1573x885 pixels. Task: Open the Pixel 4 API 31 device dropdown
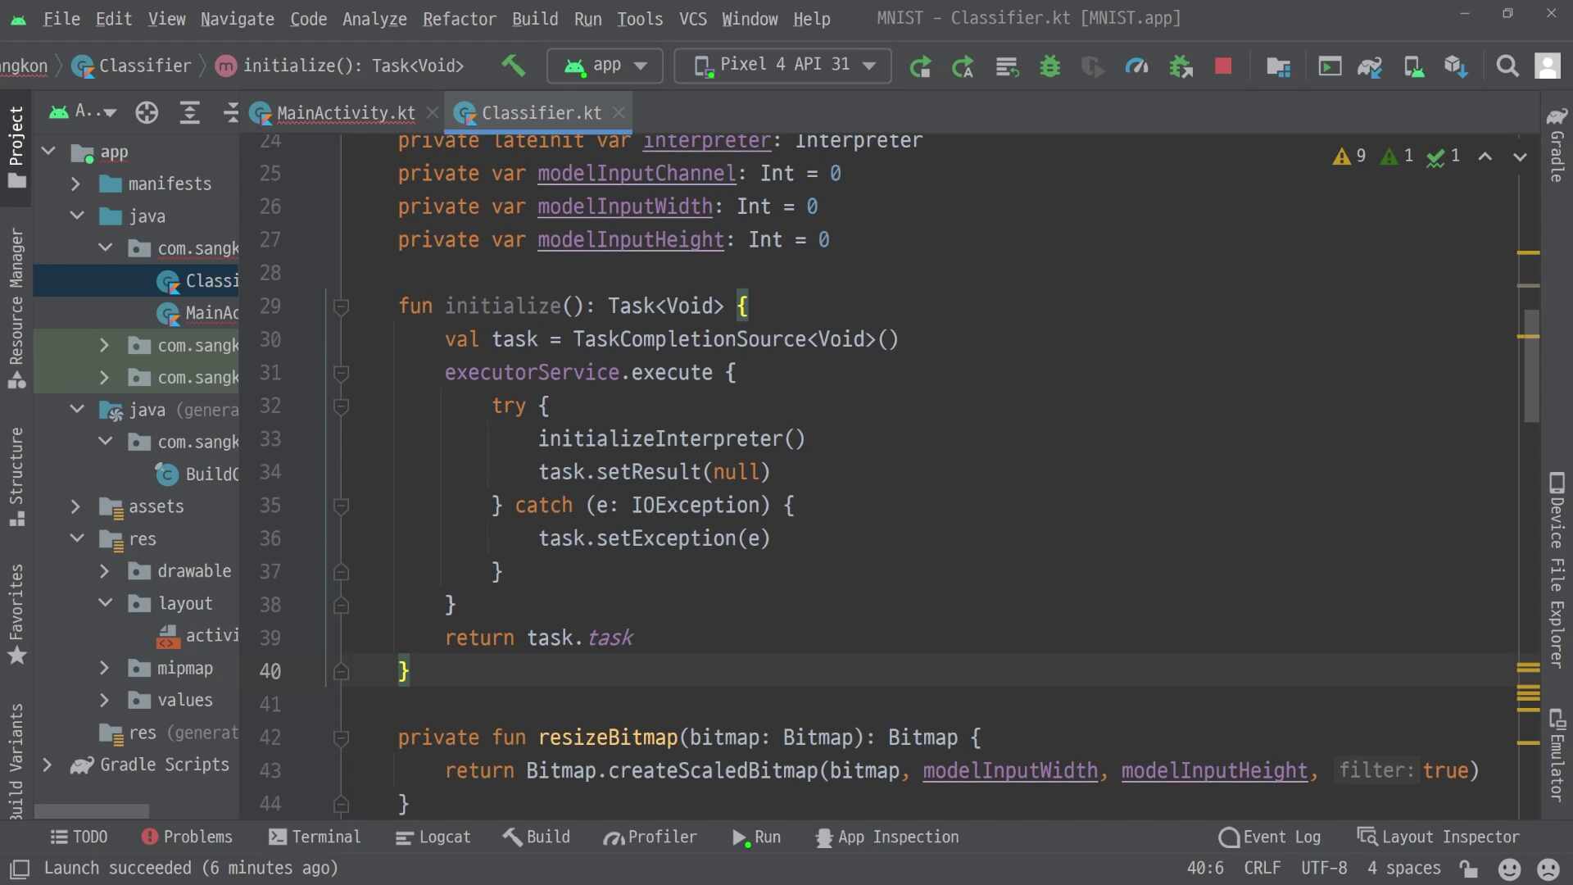(783, 65)
